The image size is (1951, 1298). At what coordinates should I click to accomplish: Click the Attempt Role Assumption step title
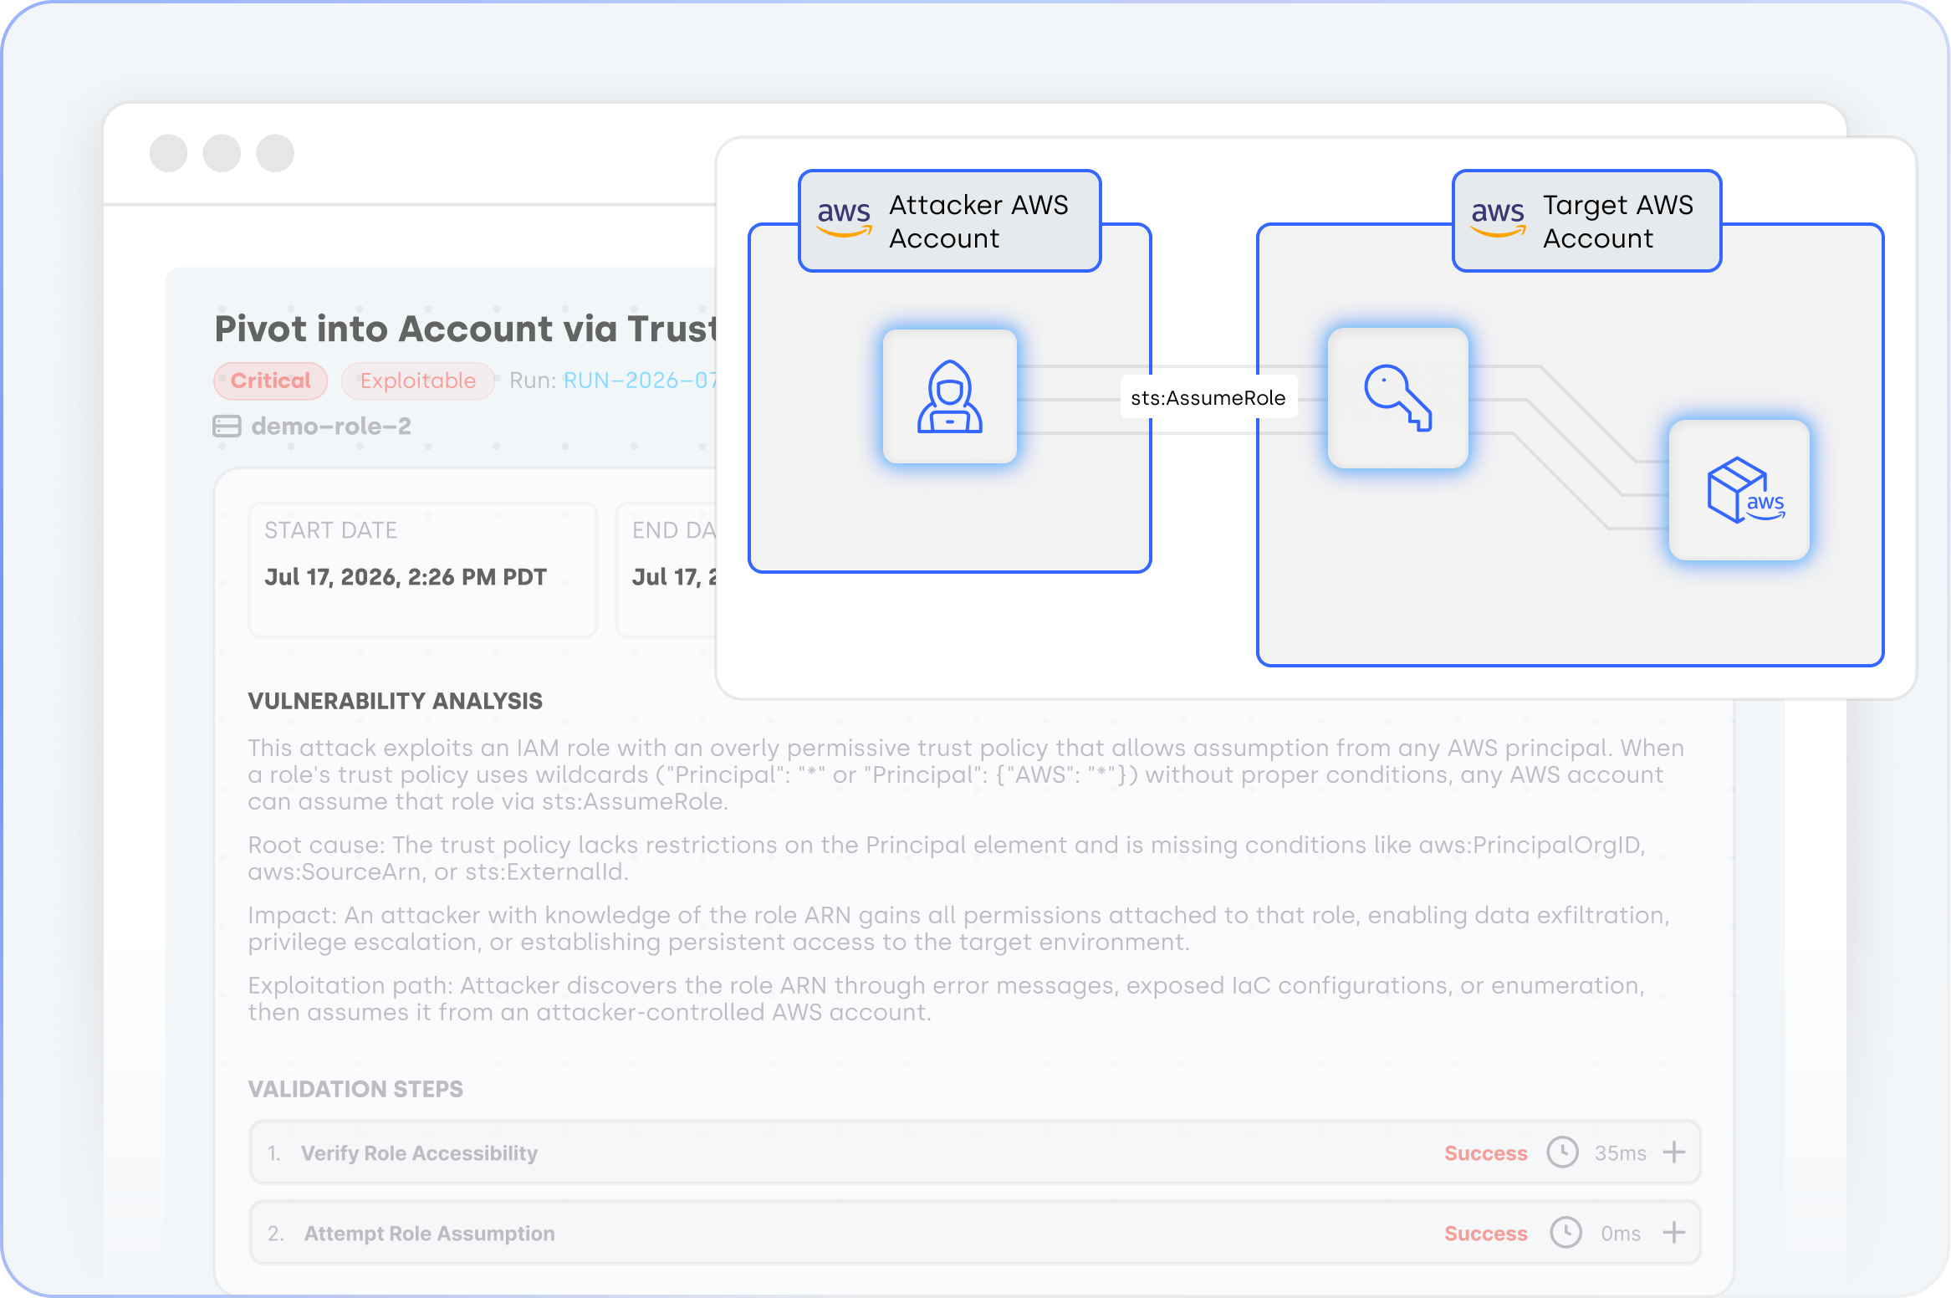tap(429, 1234)
